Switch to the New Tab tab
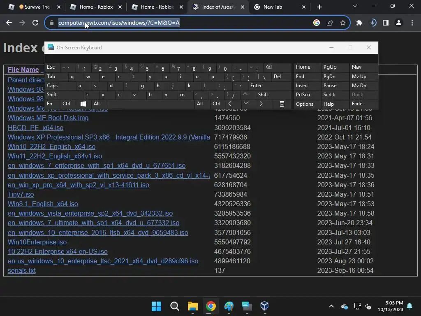The width and height of the screenshot is (421, 316). [280, 7]
